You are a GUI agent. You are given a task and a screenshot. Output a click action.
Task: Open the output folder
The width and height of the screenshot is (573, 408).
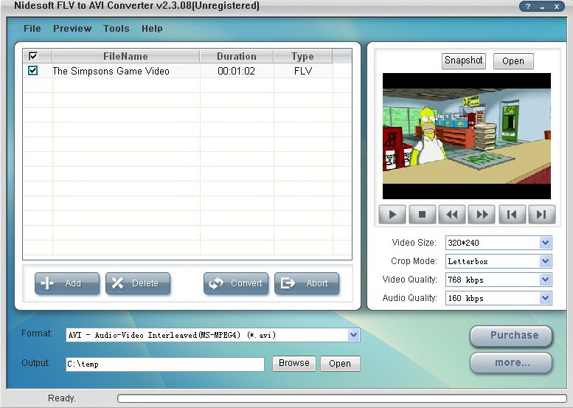tap(340, 364)
